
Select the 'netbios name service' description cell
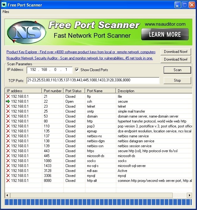coord(133,136)
